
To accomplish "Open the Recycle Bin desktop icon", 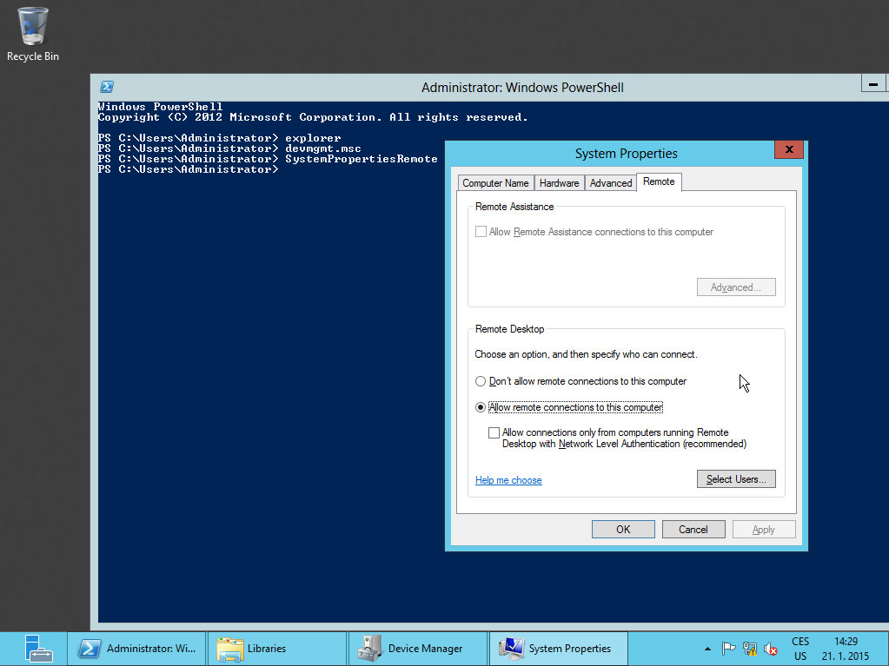I will [33, 33].
